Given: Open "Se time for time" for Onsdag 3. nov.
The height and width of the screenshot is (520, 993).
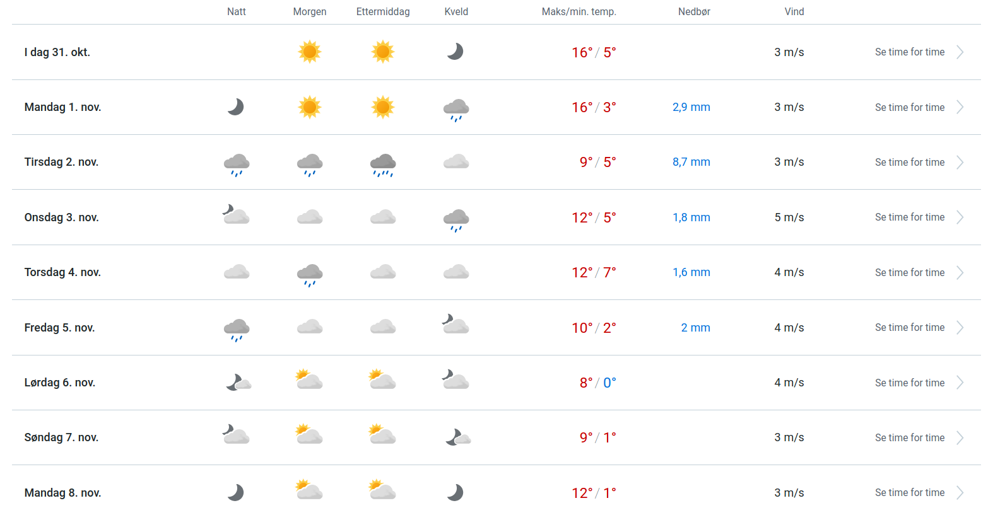Looking at the screenshot, I should 910,217.
